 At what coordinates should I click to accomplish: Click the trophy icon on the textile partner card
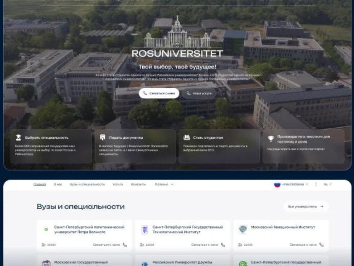tap(271, 139)
